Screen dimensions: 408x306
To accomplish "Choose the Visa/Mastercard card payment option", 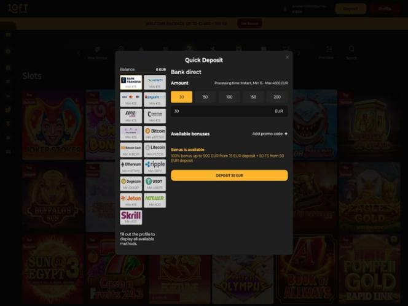I will [x=131, y=99].
